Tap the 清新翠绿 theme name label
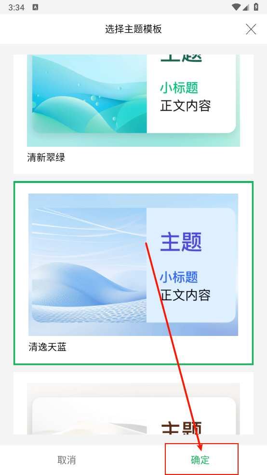Screen dimensions: 267x475 pyautogui.click(x=46, y=157)
